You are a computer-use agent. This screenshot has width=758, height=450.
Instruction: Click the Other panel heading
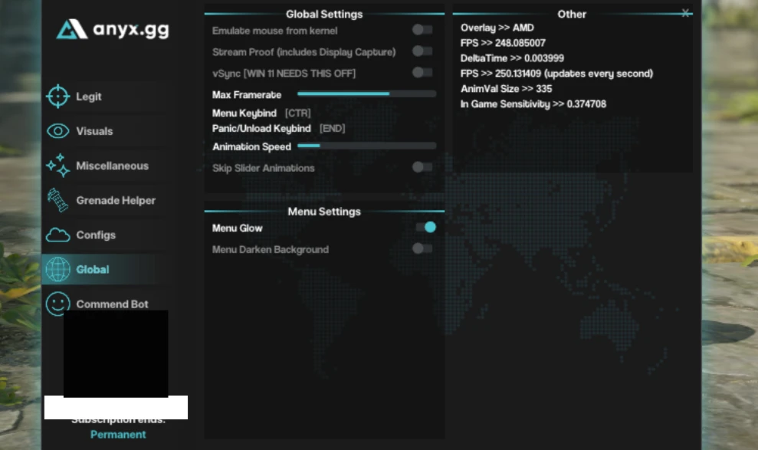572,14
